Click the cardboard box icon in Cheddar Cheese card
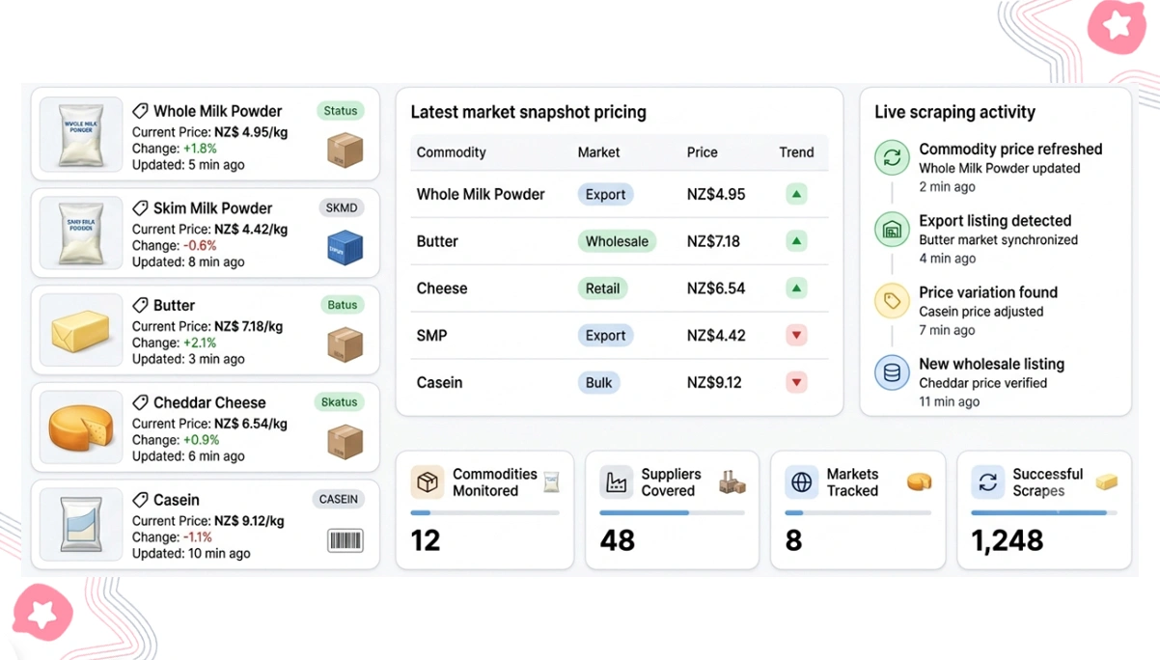Viewport: 1160px width, 660px height. (x=345, y=442)
